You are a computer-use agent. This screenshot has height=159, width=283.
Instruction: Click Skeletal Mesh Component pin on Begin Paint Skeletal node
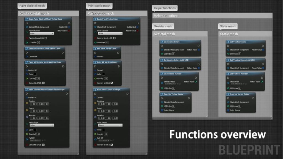pos(27,27)
